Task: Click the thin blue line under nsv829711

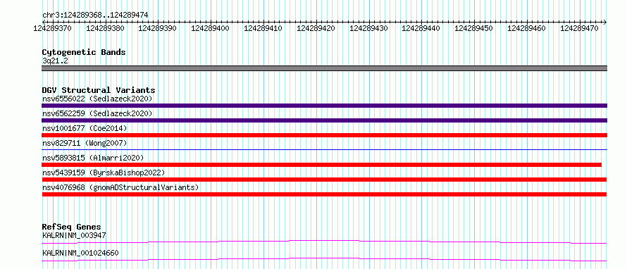Action: point(324,149)
